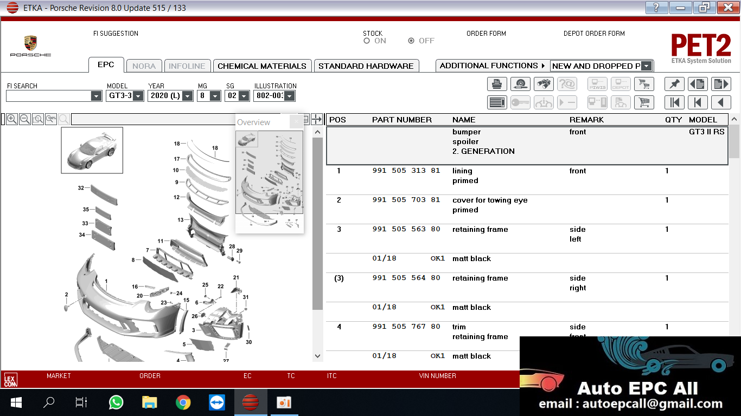
Task: Click the REMARK column header
Action: click(586, 120)
